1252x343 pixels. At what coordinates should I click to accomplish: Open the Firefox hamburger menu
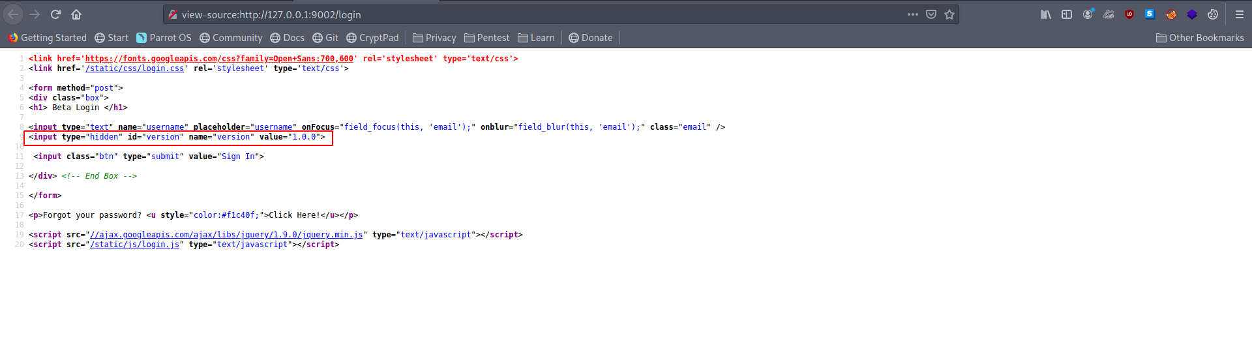pyautogui.click(x=1240, y=14)
